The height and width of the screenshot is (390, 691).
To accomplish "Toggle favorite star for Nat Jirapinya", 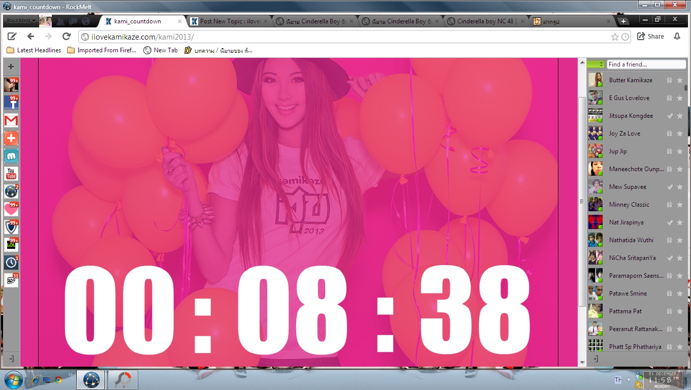I will pyautogui.click(x=680, y=222).
